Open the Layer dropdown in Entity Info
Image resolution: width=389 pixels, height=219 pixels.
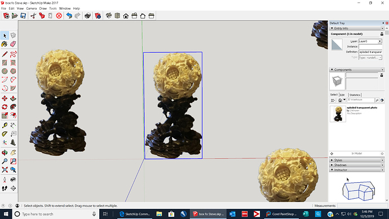coord(380,41)
